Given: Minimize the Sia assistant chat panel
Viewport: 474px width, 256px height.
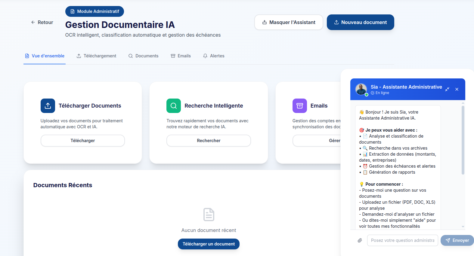Looking at the screenshot, I should click(447, 89).
